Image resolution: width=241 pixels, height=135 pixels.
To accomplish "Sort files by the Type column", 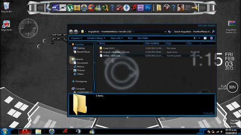I will tap(176, 43).
